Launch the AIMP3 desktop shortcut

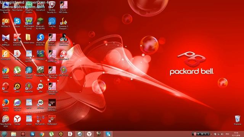[x=17, y=88]
